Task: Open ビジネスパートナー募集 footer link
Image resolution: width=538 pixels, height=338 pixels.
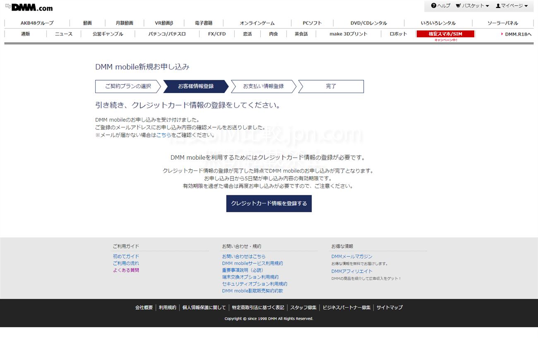Action: (x=347, y=307)
